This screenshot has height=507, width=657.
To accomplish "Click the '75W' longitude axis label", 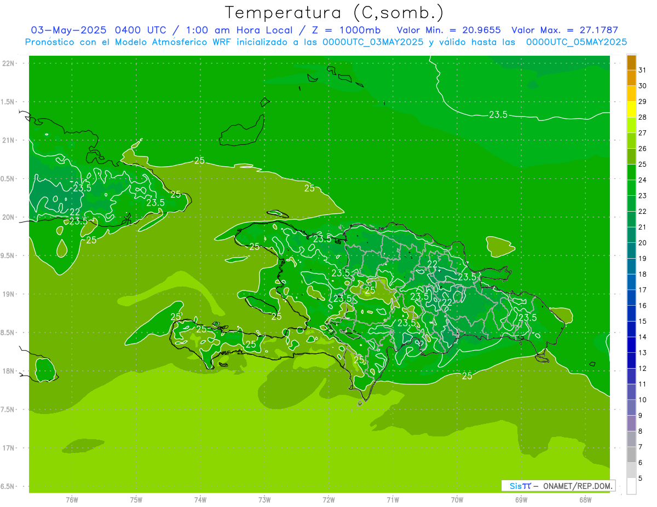I will [x=136, y=499].
